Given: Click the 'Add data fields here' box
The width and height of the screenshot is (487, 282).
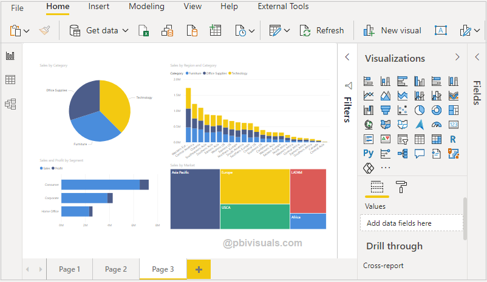Looking at the screenshot, I should click(411, 223).
